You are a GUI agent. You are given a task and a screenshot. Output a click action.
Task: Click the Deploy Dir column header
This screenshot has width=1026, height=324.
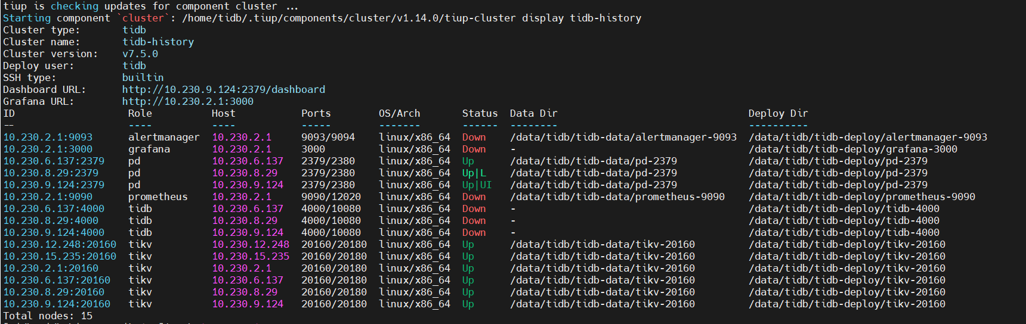pos(778,113)
